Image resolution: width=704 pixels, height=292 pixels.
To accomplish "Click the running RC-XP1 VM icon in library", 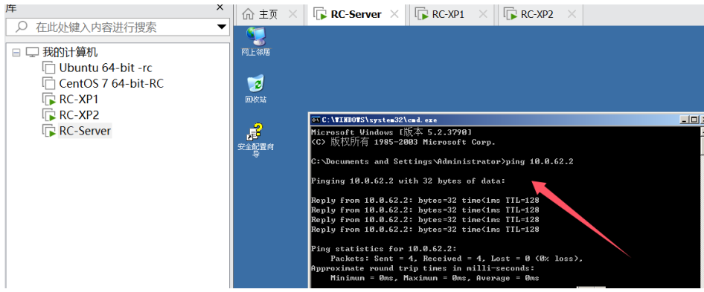I will 48,100.
